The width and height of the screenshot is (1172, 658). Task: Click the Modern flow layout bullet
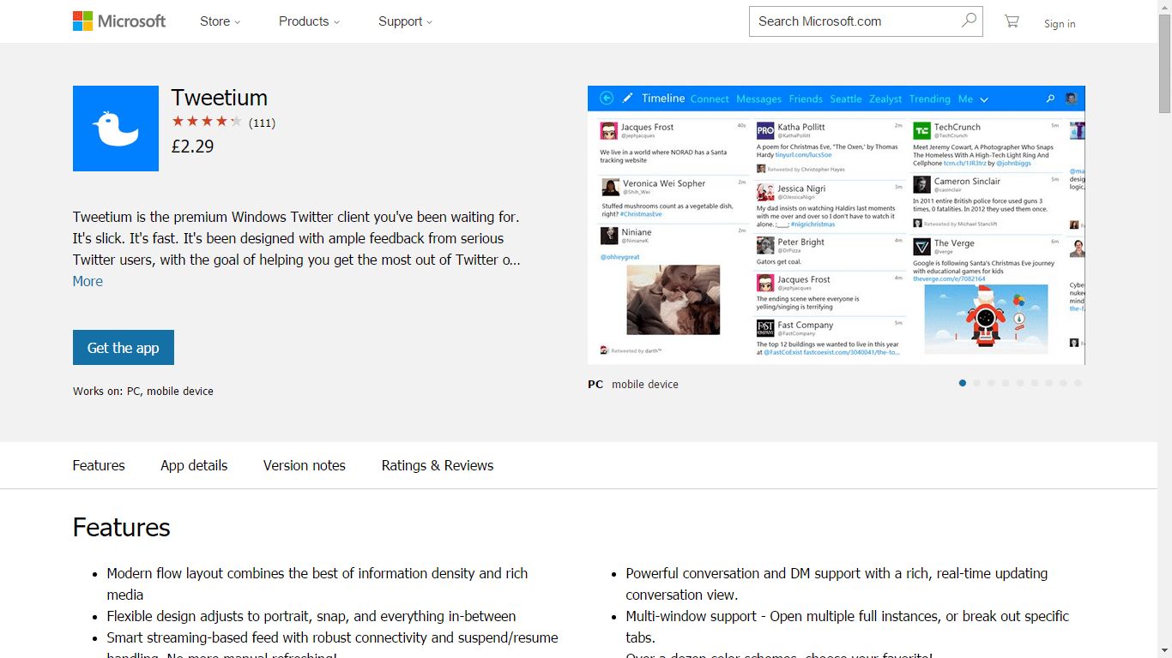317,584
